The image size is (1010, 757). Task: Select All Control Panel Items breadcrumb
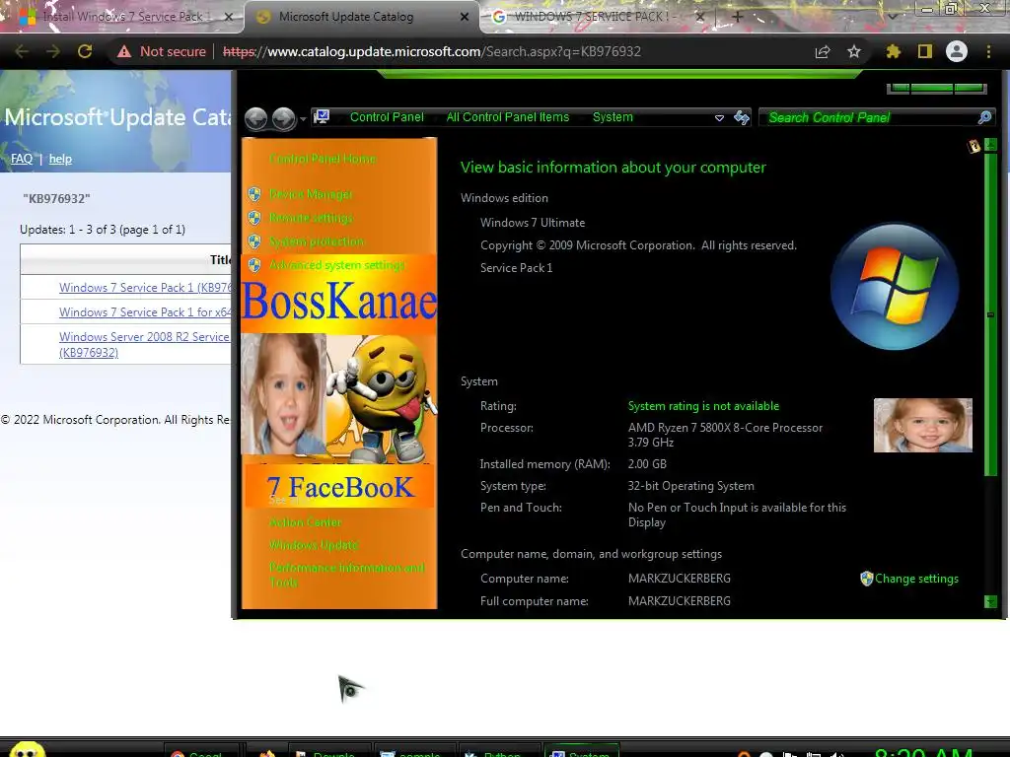tap(508, 117)
